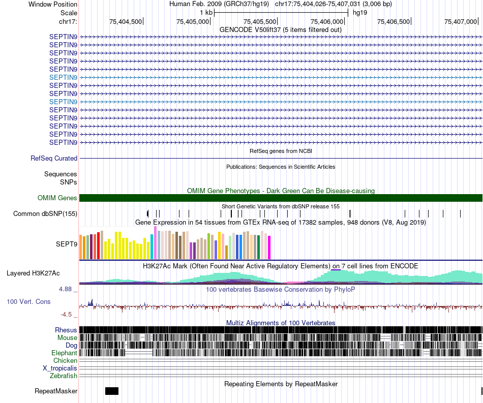Click the Layered H3K27Ac label

33,273
